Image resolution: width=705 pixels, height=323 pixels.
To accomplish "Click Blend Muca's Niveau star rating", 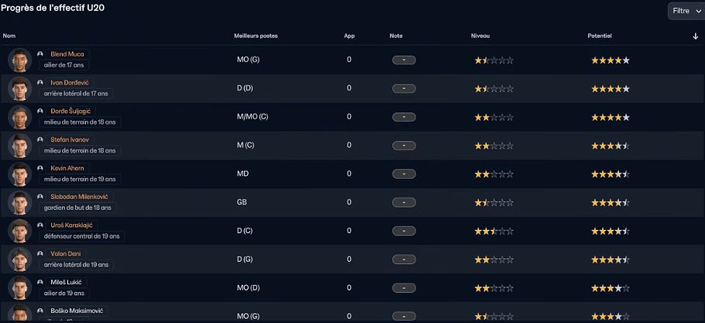I will [493, 60].
